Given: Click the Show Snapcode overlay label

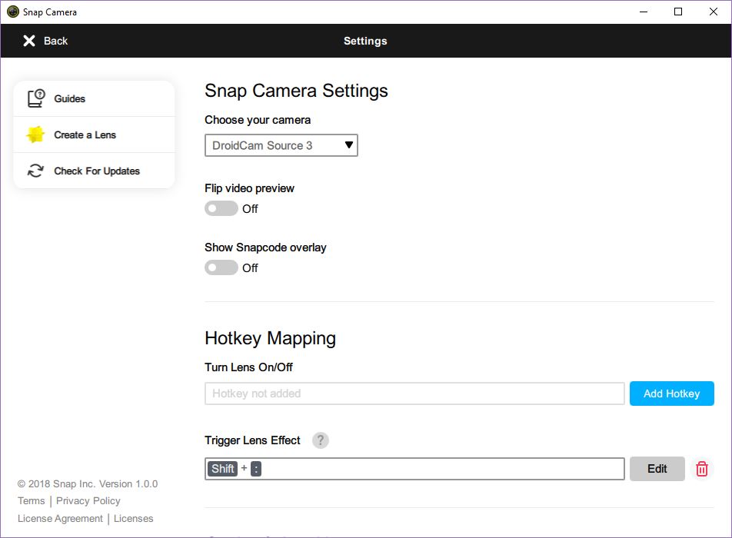Looking at the screenshot, I should (265, 247).
